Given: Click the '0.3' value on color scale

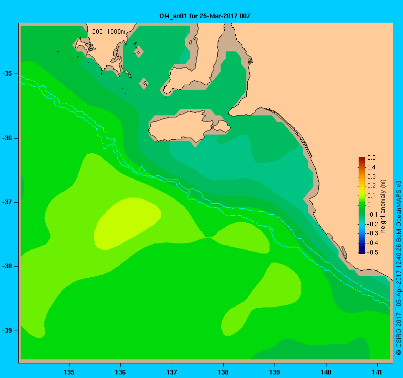Looking at the screenshot, I should click(371, 177).
